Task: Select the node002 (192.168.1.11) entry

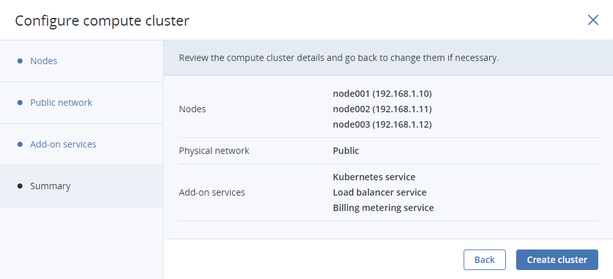Action: pos(382,109)
